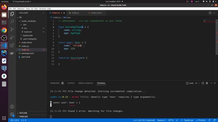
Task: Switch to the index.js editor tab
Action: click(x=75, y=13)
